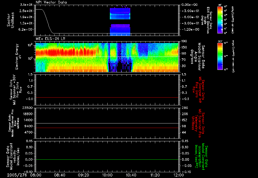
Task: Click the "12:00" end time label
Action: (179, 175)
